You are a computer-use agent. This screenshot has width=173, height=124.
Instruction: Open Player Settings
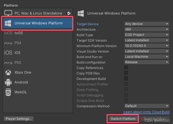click(19, 119)
